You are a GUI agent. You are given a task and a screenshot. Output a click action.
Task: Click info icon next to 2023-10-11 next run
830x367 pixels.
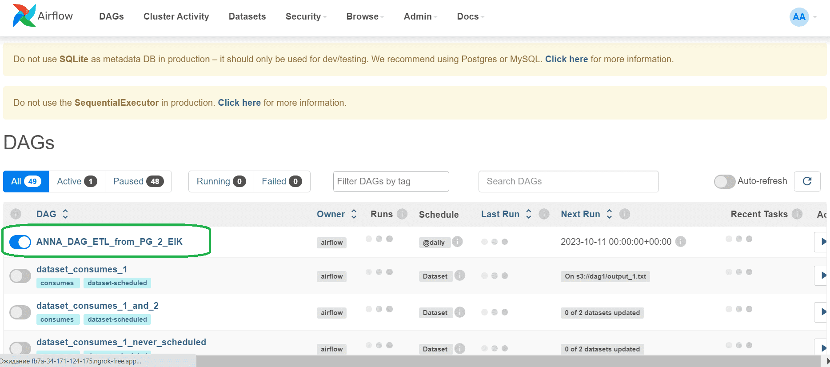tap(681, 241)
